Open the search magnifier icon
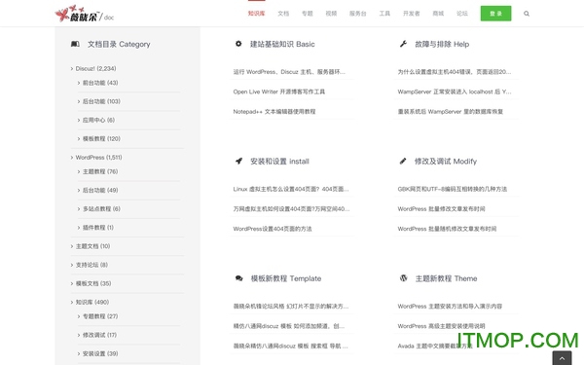The image size is (584, 365). pyautogui.click(x=527, y=14)
